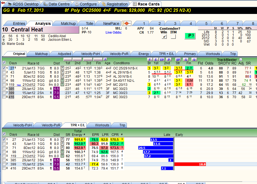Click the 266 layoff link
Viewport: 257px width, 184px height.
(19, 85)
